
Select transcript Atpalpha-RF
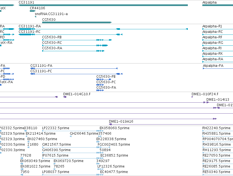[x=212, y=37]
